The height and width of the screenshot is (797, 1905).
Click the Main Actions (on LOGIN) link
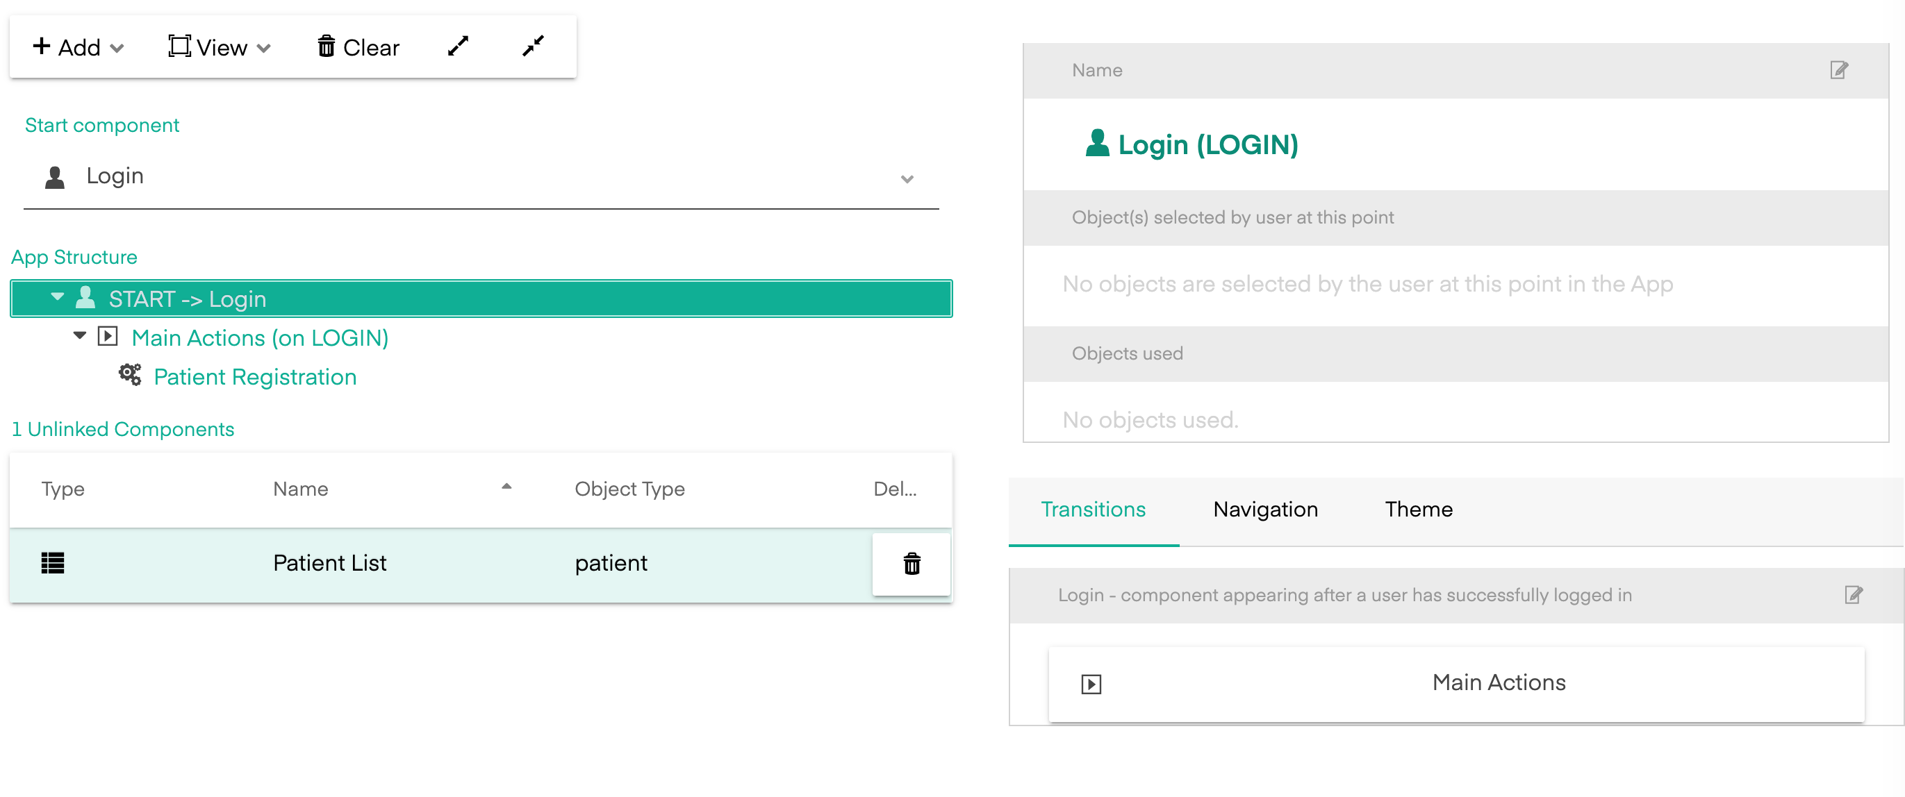pyautogui.click(x=260, y=338)
